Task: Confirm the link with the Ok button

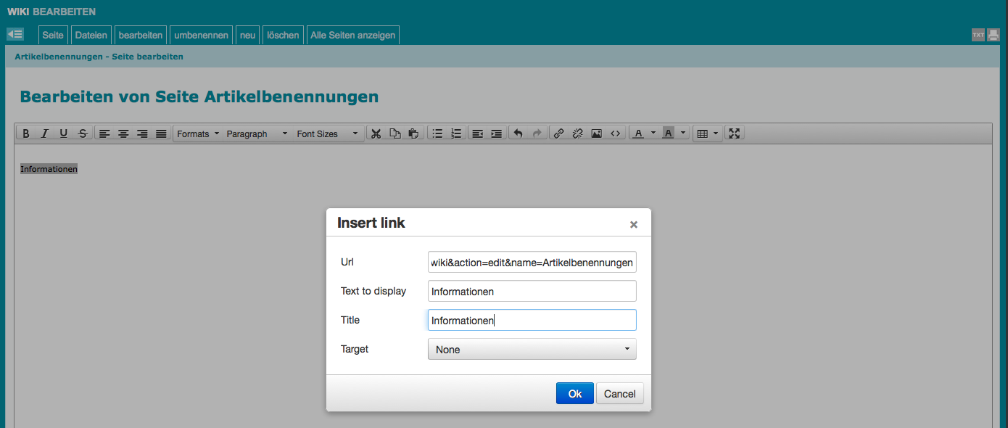Action: tap(574, 393)
